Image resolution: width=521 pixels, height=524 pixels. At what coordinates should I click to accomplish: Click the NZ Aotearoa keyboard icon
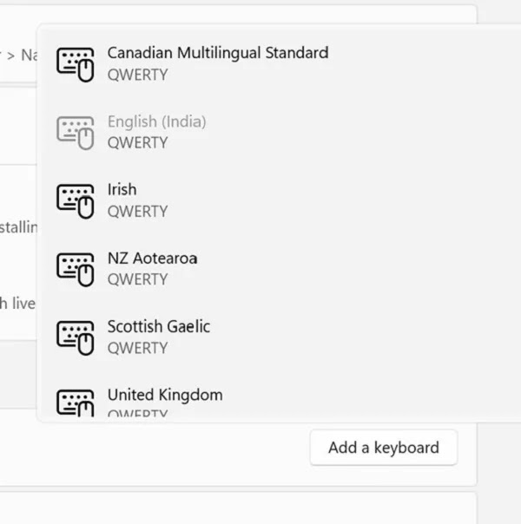pos(76,269)
